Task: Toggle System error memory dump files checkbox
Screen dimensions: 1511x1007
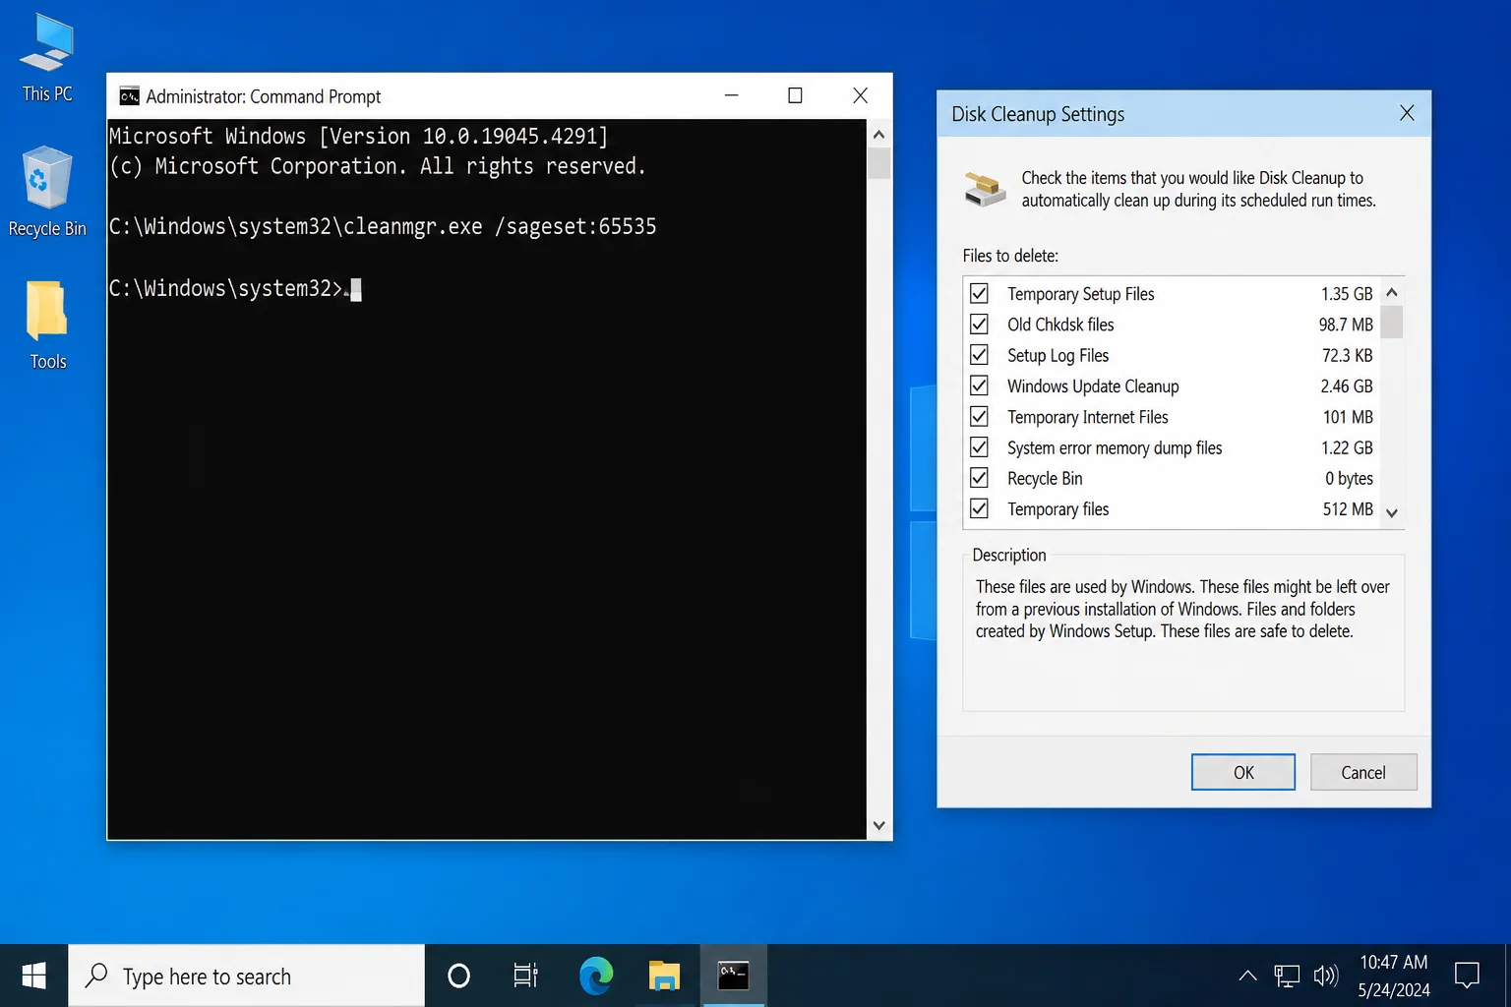Action: click(x=979, y=446)
